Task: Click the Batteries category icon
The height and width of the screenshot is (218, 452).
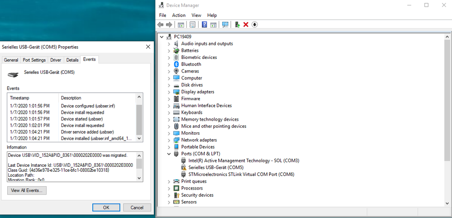Action: [x=176, y=50]
